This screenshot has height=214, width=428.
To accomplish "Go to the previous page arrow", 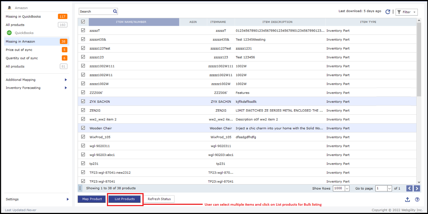I will 409,188.
